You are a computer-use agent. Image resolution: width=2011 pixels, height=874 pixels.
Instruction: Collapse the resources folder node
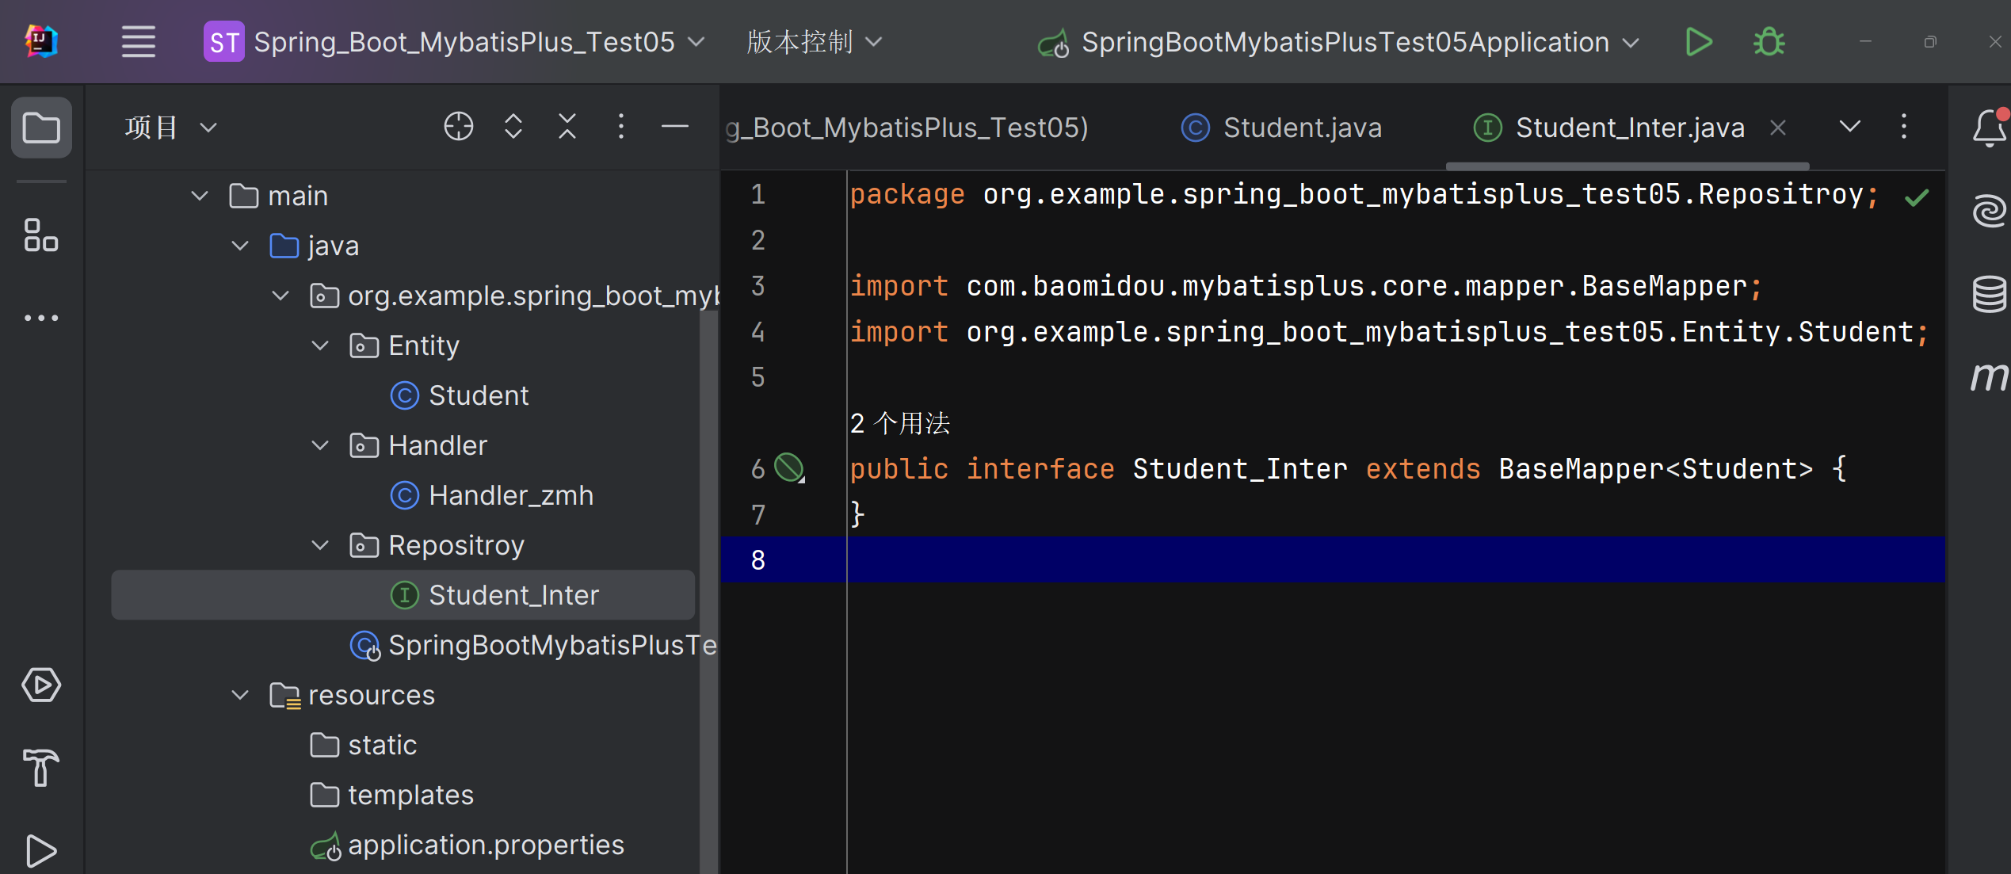point(240,695)
